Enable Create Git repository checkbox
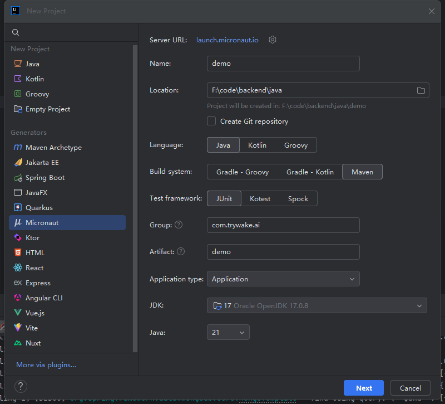The width and height of the screenshot is (445, 404). point(211,121)
